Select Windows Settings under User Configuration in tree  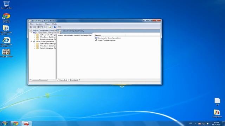click(x=47, y=46)
